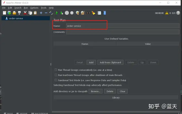Open the Search menu
This screenshot has width=182, height=114.
pyautogui.click(x=18, y=8)
